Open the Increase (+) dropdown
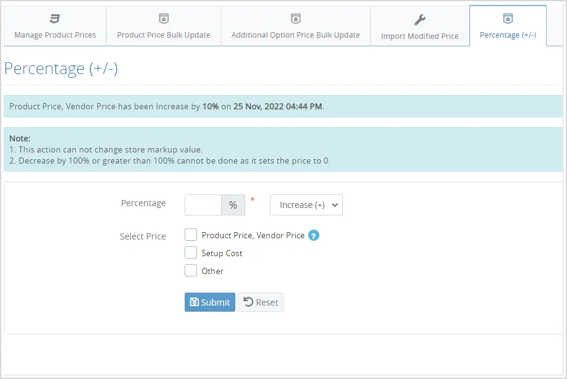 (306, 205)
